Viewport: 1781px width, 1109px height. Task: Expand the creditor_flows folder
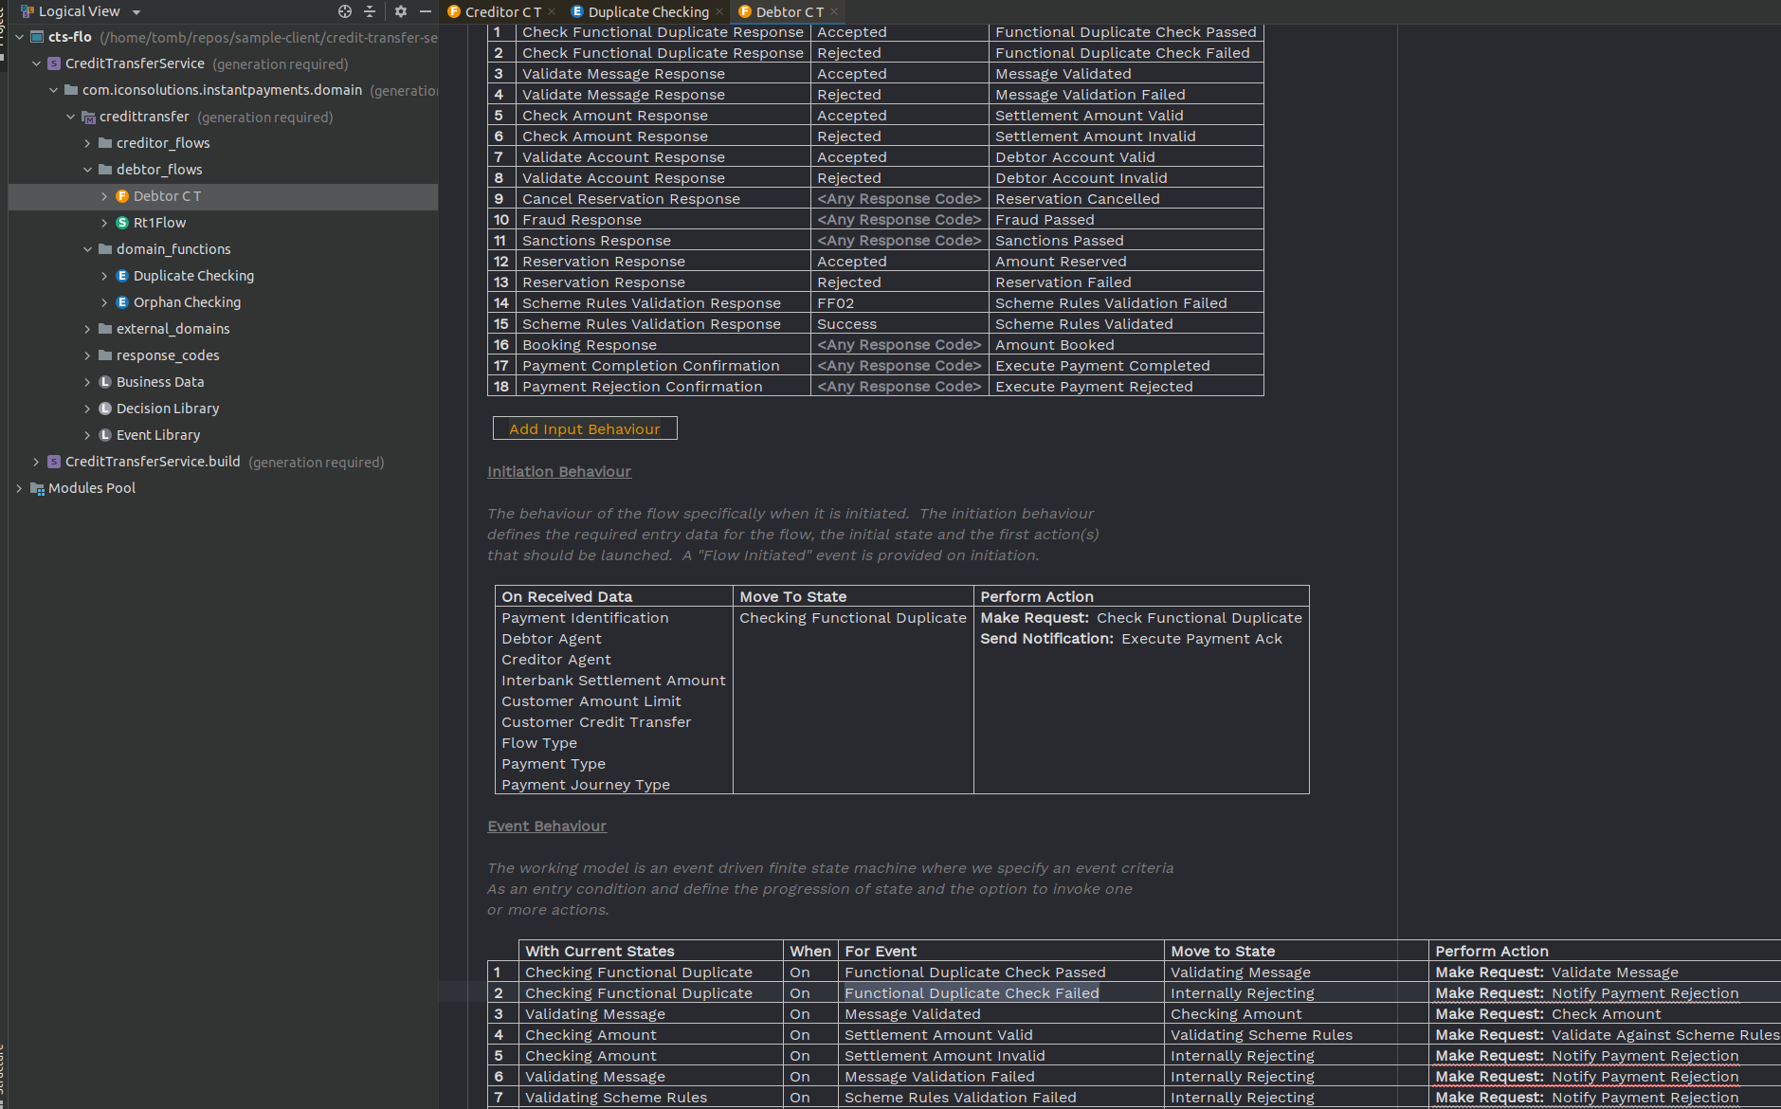86,142
